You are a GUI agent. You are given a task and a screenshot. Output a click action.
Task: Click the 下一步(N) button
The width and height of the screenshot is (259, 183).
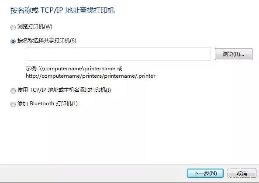point(205,173)
